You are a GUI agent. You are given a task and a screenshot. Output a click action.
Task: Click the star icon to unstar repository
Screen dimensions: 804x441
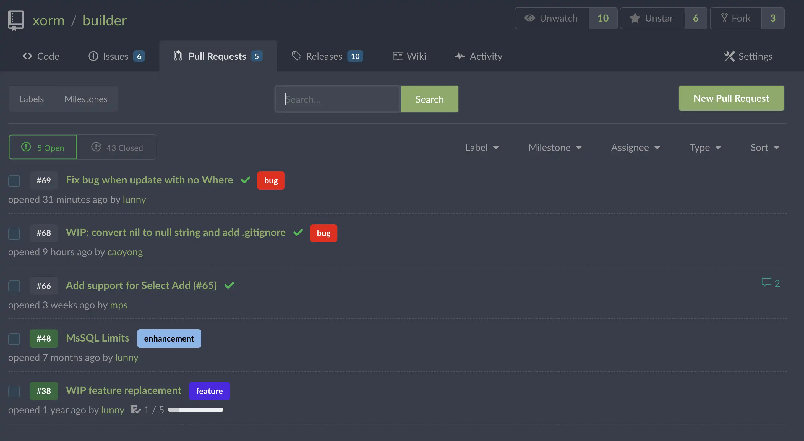tap(635, 18)
